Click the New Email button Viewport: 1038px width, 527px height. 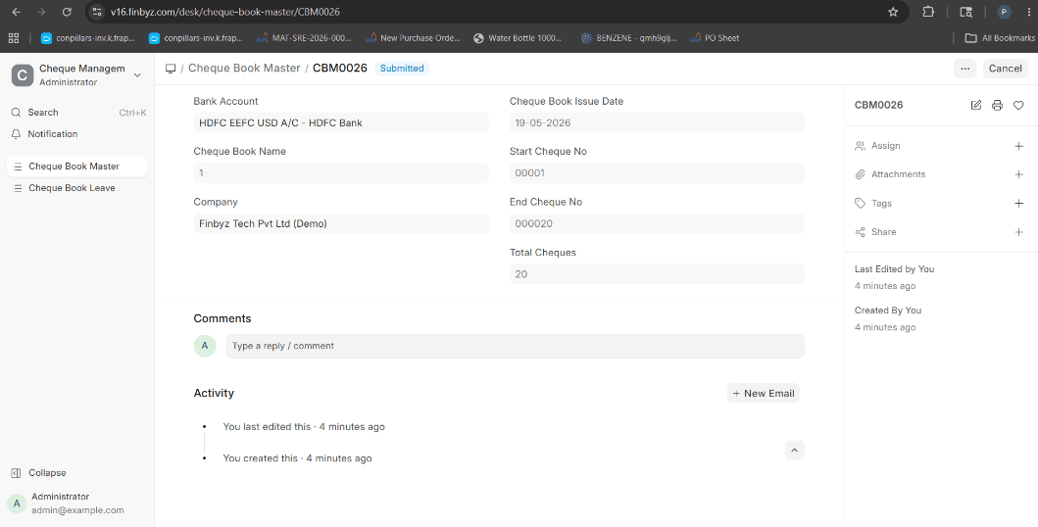coord(764,394)
